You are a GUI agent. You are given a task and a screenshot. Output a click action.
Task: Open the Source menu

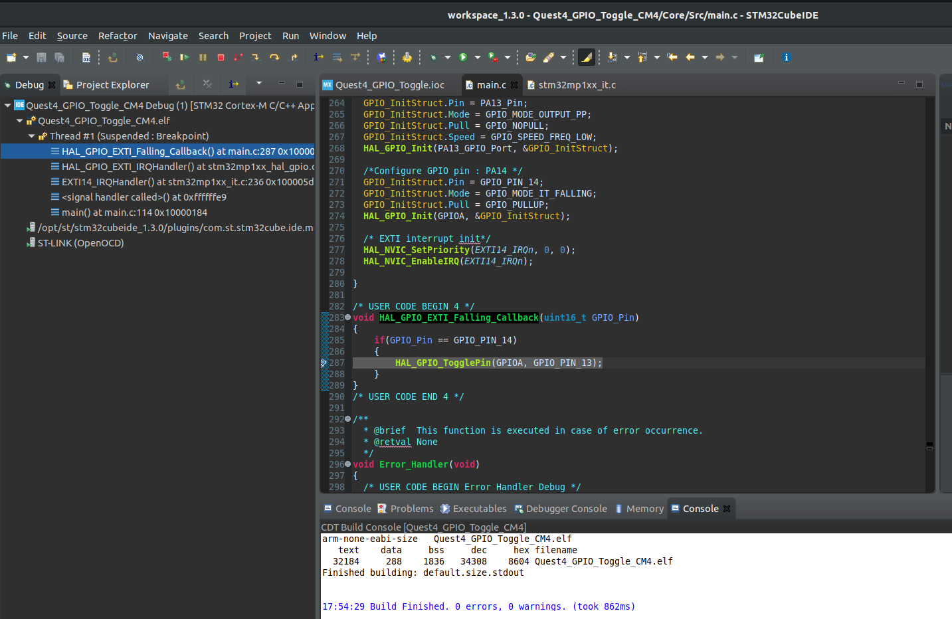pyautogui.click(x=72, y=36)
